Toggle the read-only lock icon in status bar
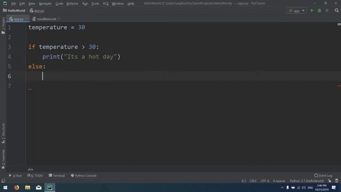This screenshot has width=341, height=192. pos(330,181)
